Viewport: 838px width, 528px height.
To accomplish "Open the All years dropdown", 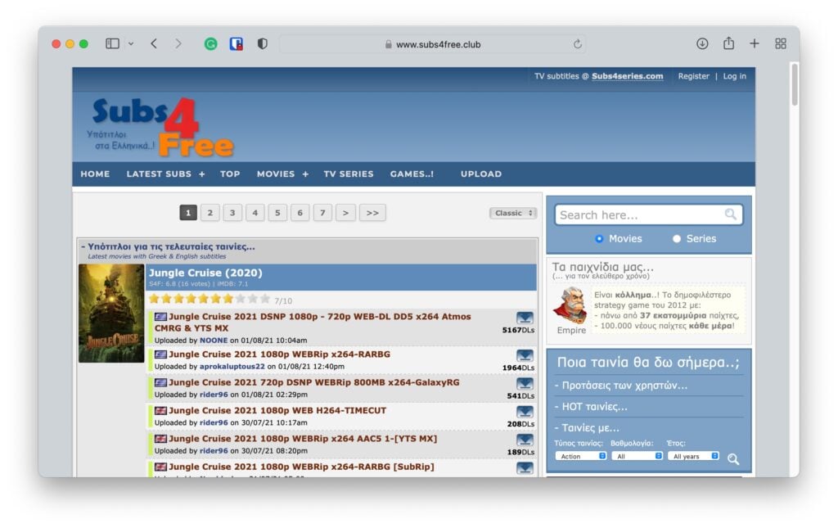I will [x=693, y=457].
